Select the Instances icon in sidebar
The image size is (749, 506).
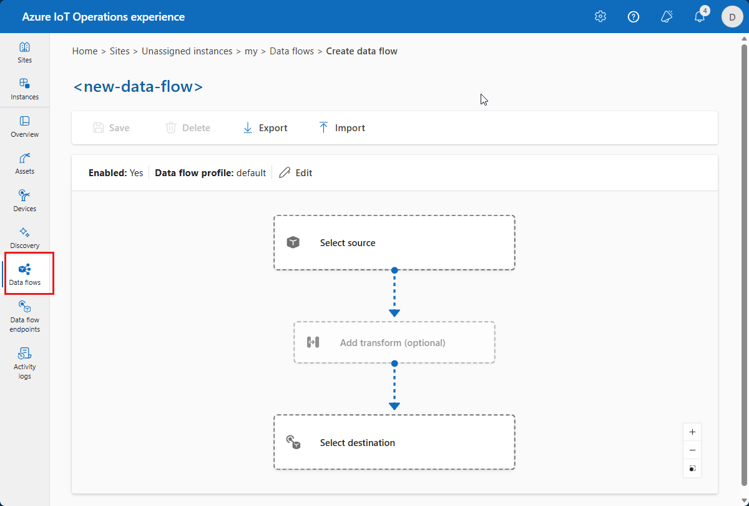(x=24, y=89)
